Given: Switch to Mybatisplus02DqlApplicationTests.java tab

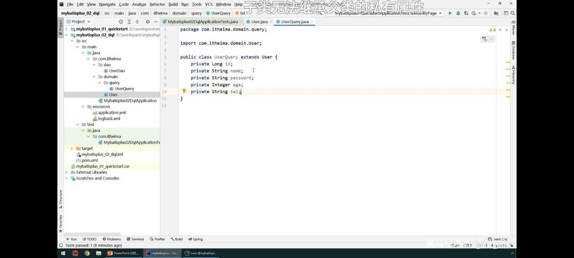Looking at the screenshot, I should [203, 21].
